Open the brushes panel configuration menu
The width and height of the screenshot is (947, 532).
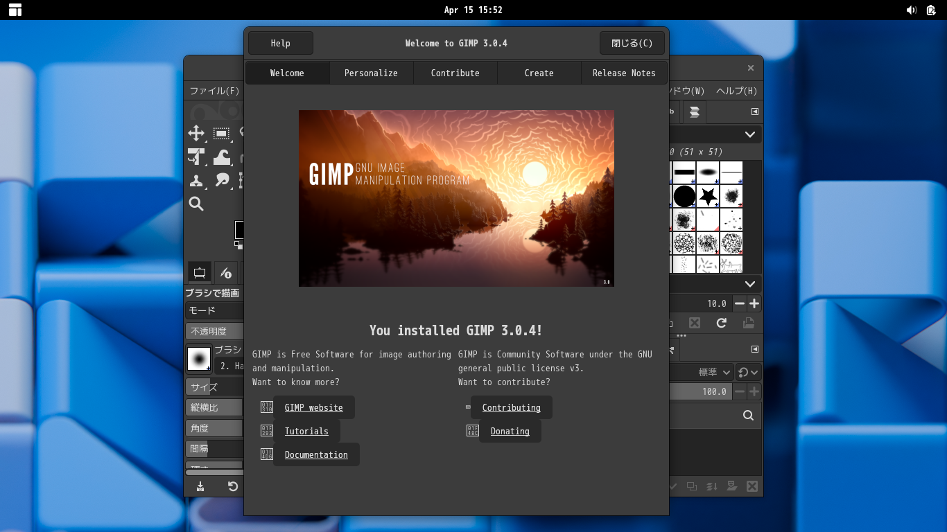[x=755, y=112]
